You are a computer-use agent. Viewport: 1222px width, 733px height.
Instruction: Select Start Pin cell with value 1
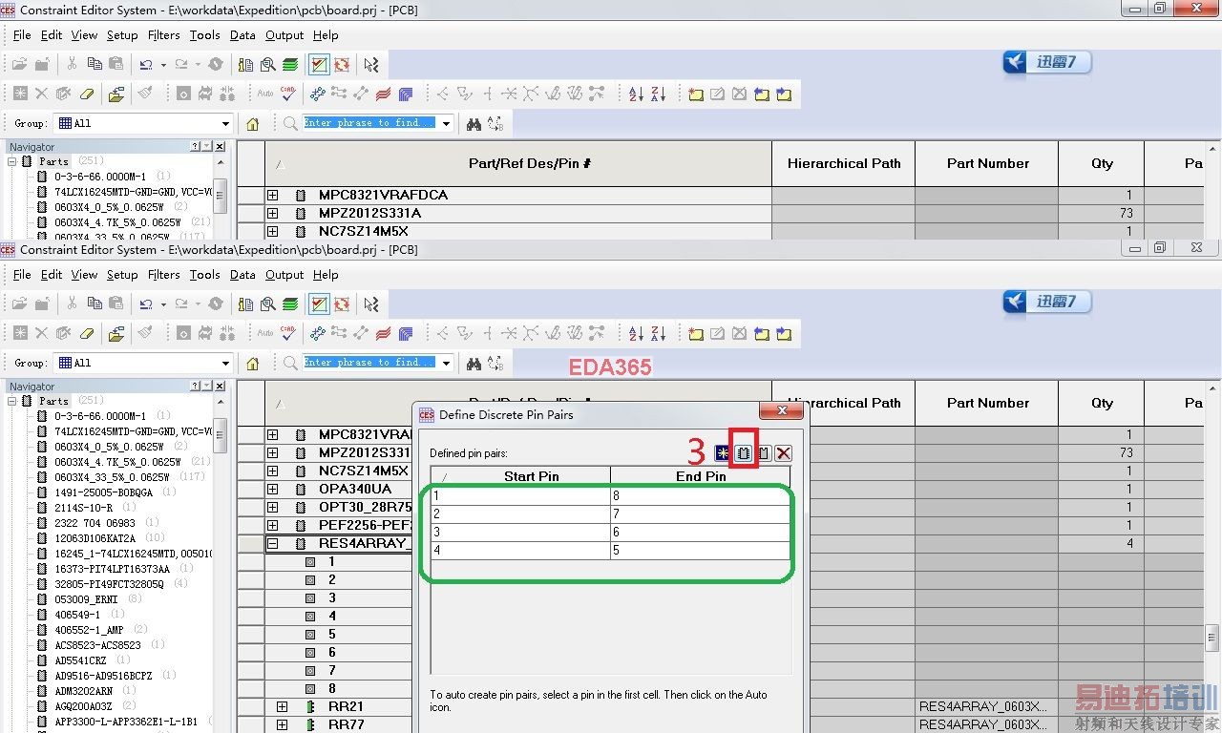[521, 495]
